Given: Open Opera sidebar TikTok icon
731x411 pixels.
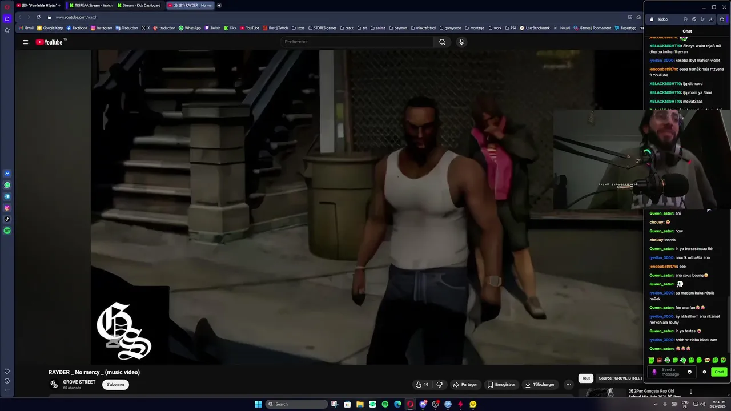Looking at the screenshot, I should click(7, 219).
